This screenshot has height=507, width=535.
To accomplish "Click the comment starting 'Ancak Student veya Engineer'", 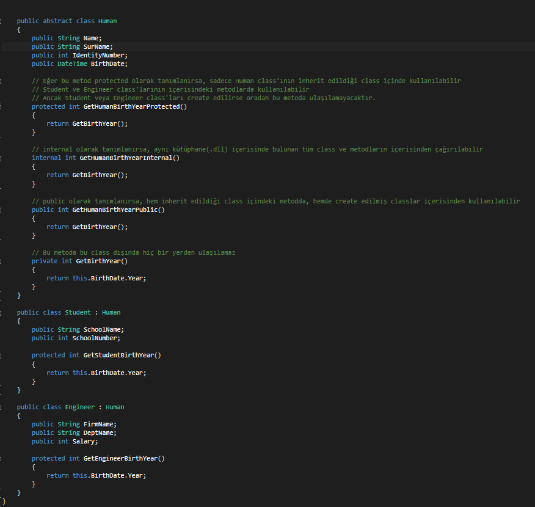I will click(x=204, y=98).
